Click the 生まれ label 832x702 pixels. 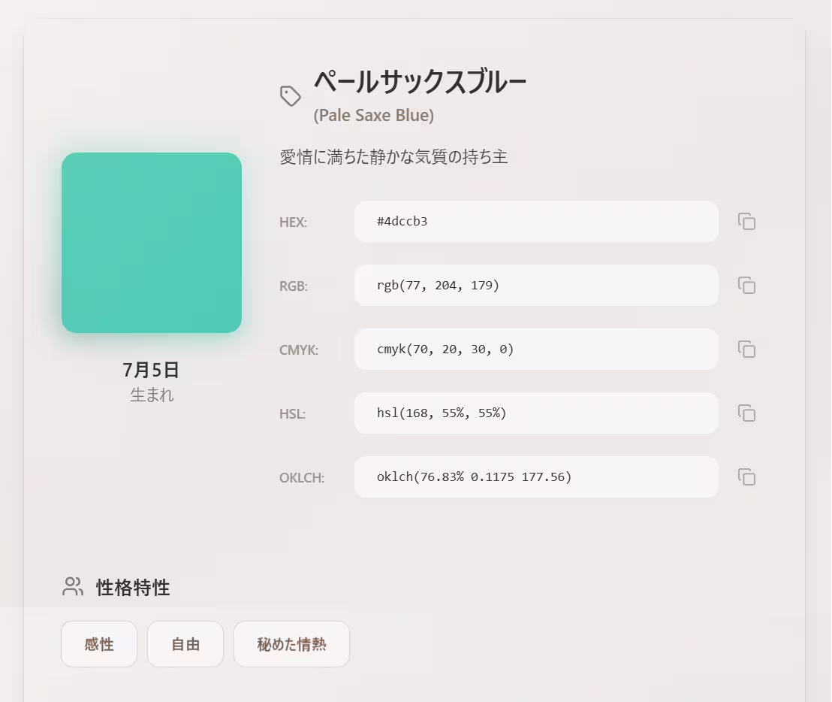pyautogui.click(x=152, y=395)
